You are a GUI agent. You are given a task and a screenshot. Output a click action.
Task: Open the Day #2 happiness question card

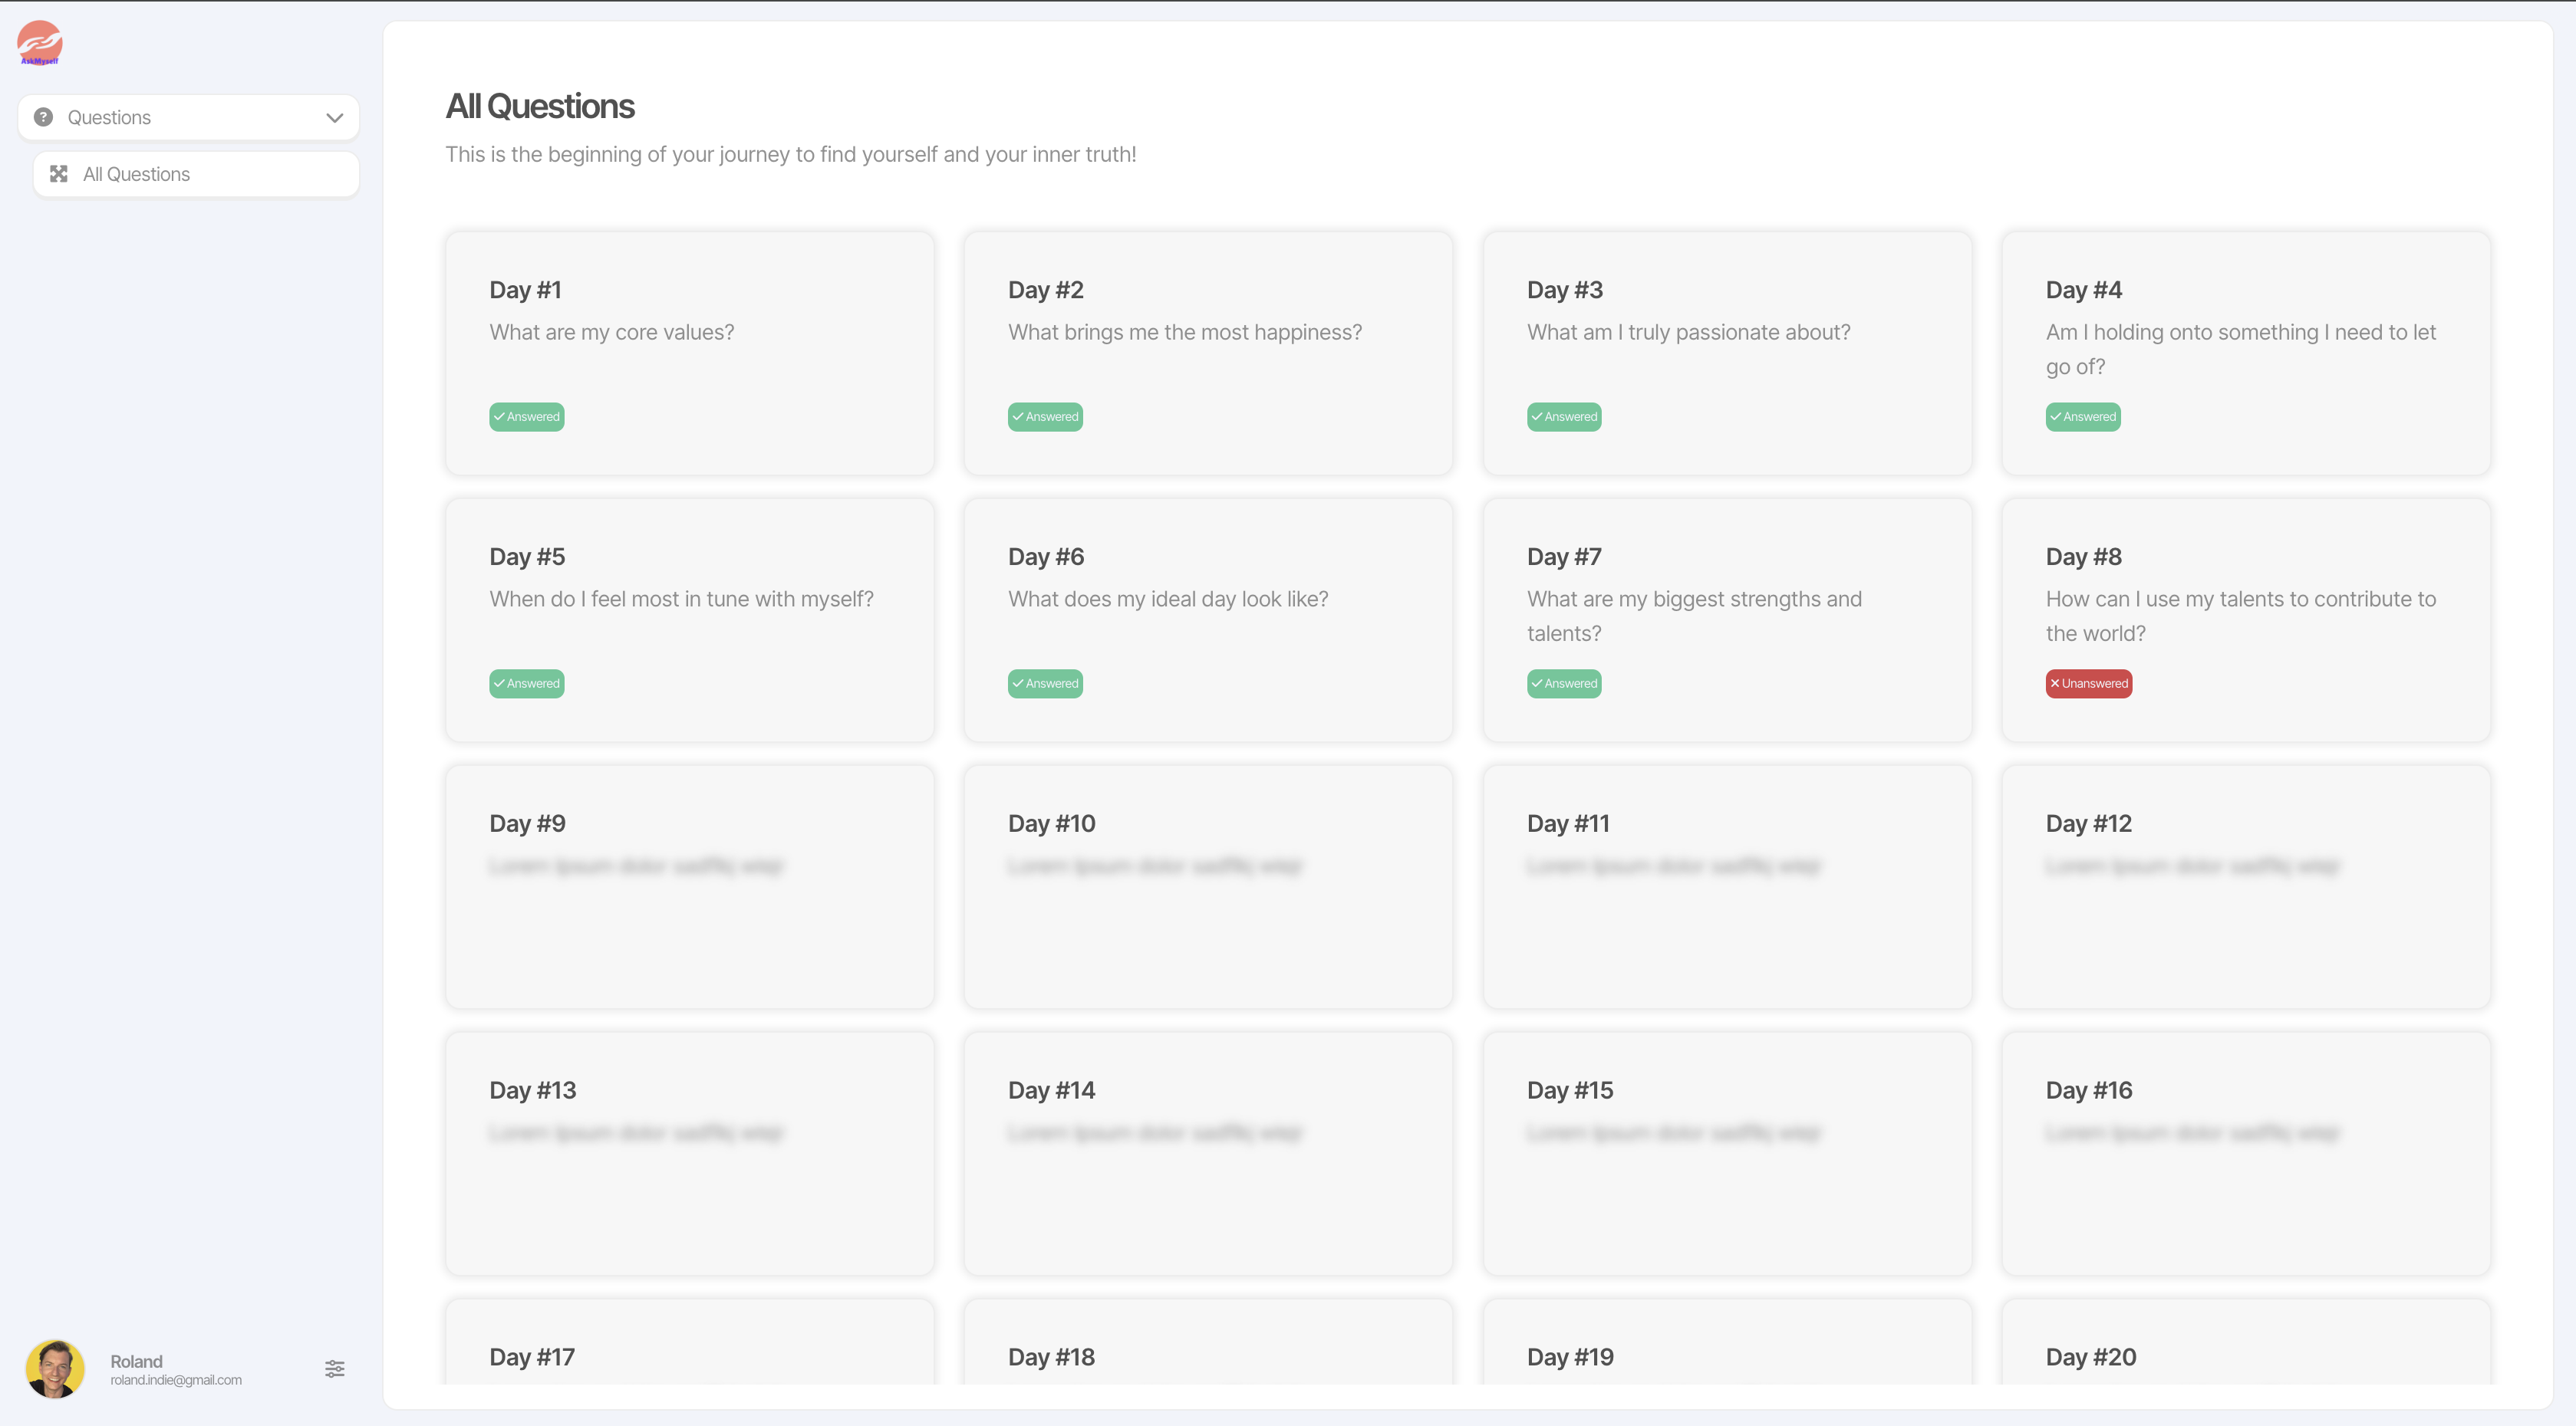1208,353
